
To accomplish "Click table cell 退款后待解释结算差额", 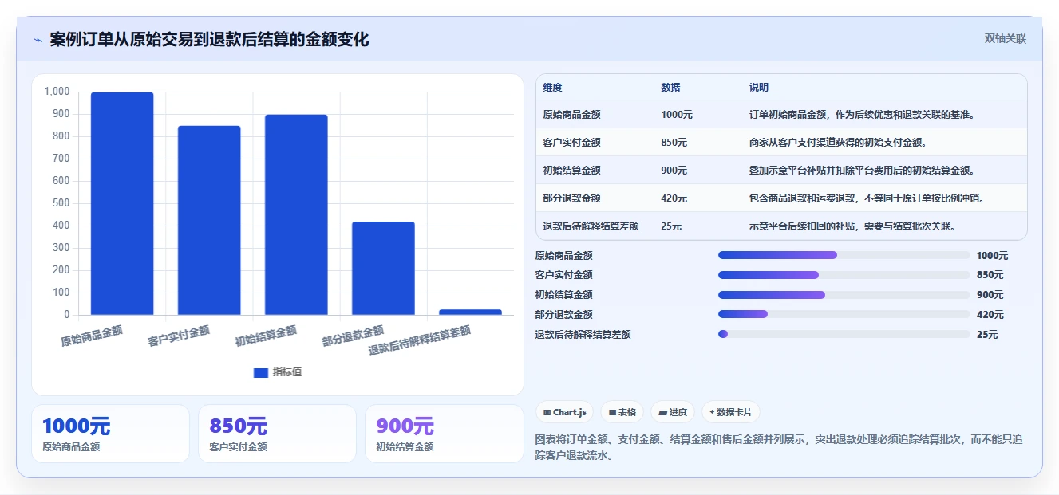I will (591, 226).
